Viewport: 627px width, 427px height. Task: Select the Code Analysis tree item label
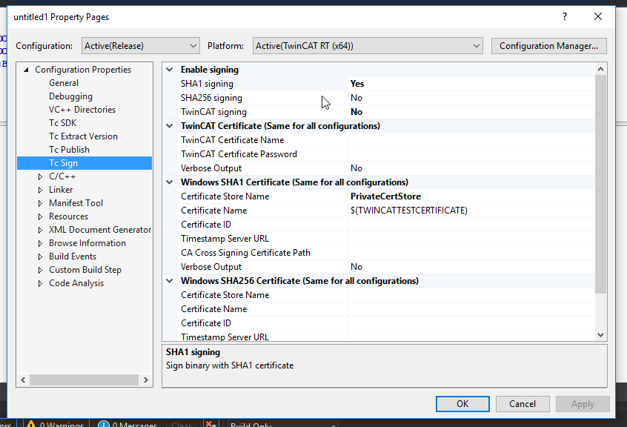coord(76,283)
